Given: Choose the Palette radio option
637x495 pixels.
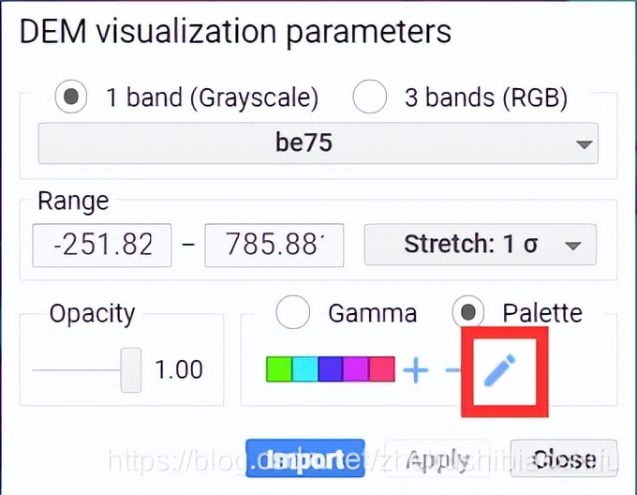Looking at the screenshot, I should pyautogui.click(x=468, y=313).
